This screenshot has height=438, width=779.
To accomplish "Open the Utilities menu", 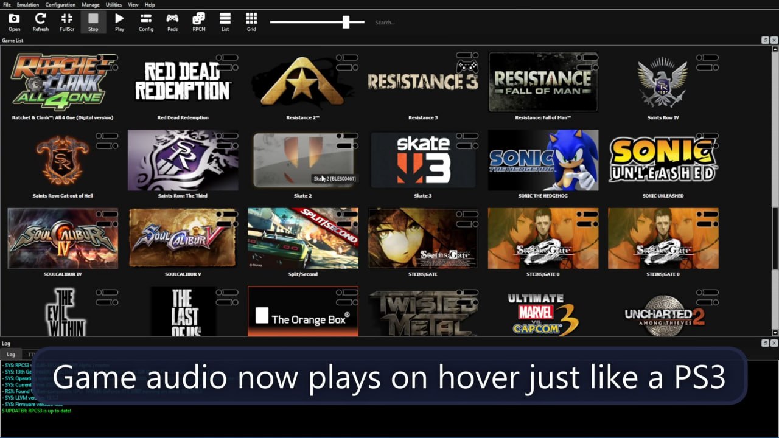I will (114, 5).
